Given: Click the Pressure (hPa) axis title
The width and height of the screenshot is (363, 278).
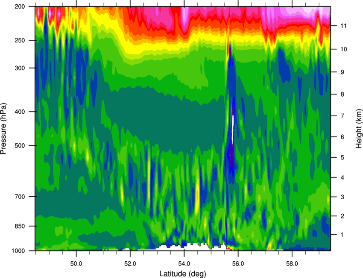Looking at the screenshot, I should point(3,128).
